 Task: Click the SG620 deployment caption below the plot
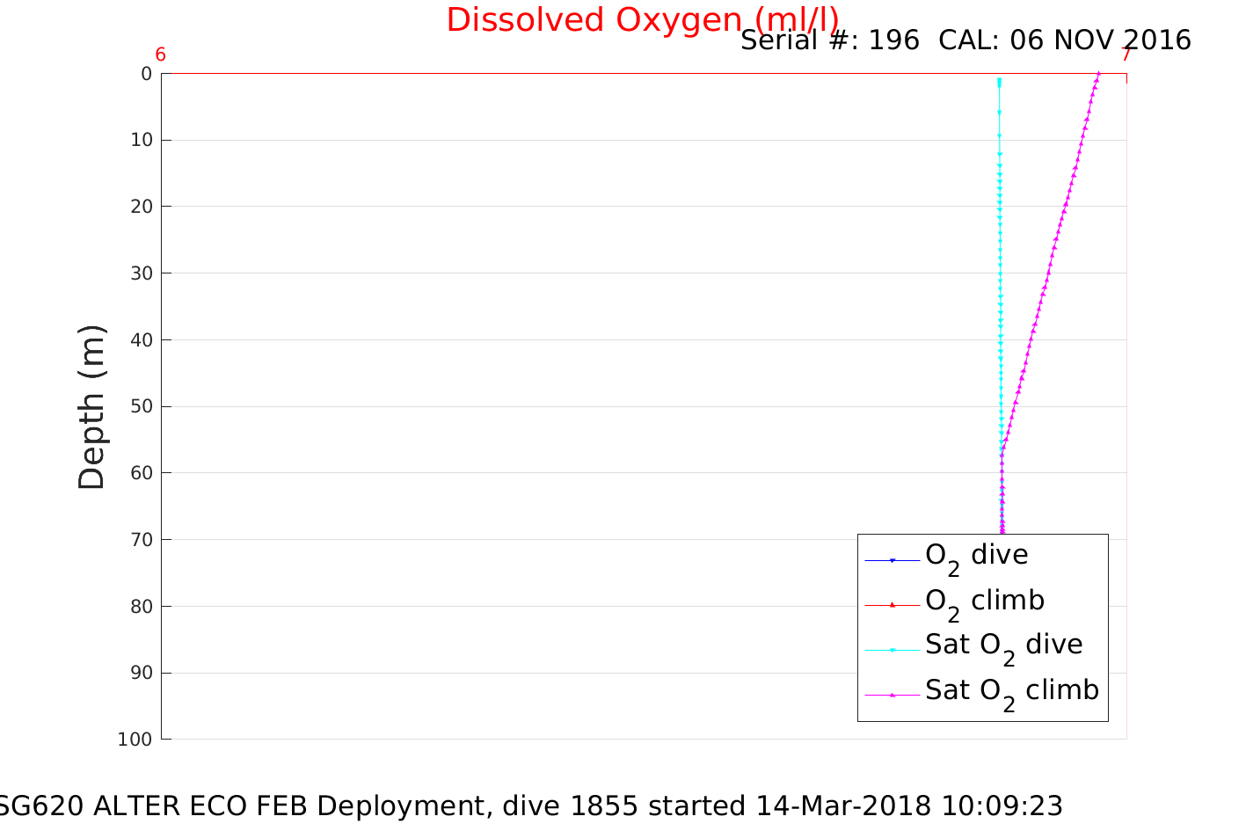click(529, 805)
